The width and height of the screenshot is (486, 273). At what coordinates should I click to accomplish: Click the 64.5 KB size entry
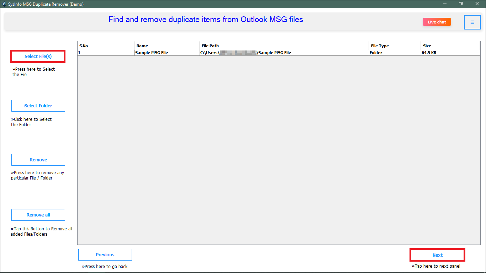point(429,52)
